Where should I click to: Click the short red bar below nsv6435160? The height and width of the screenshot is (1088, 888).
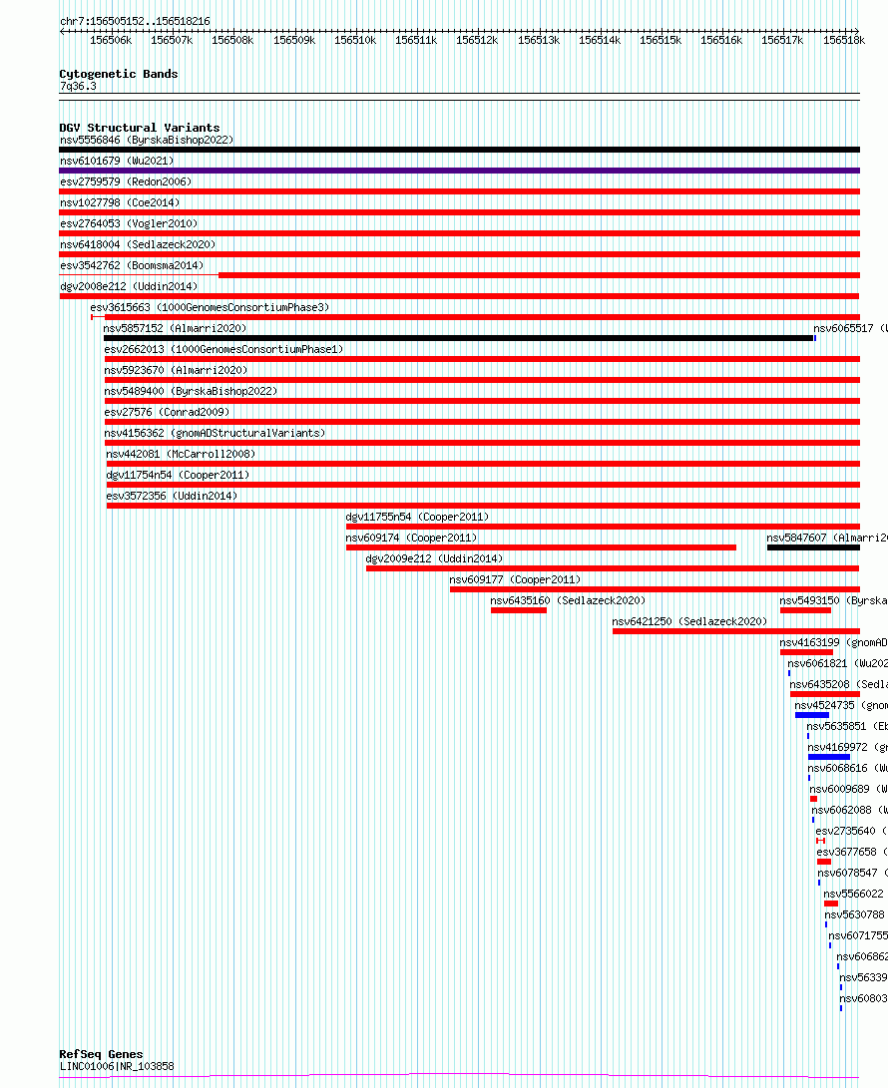click(x=519, y=610)
